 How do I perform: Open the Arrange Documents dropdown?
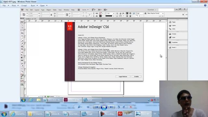[x=105, y=10]
